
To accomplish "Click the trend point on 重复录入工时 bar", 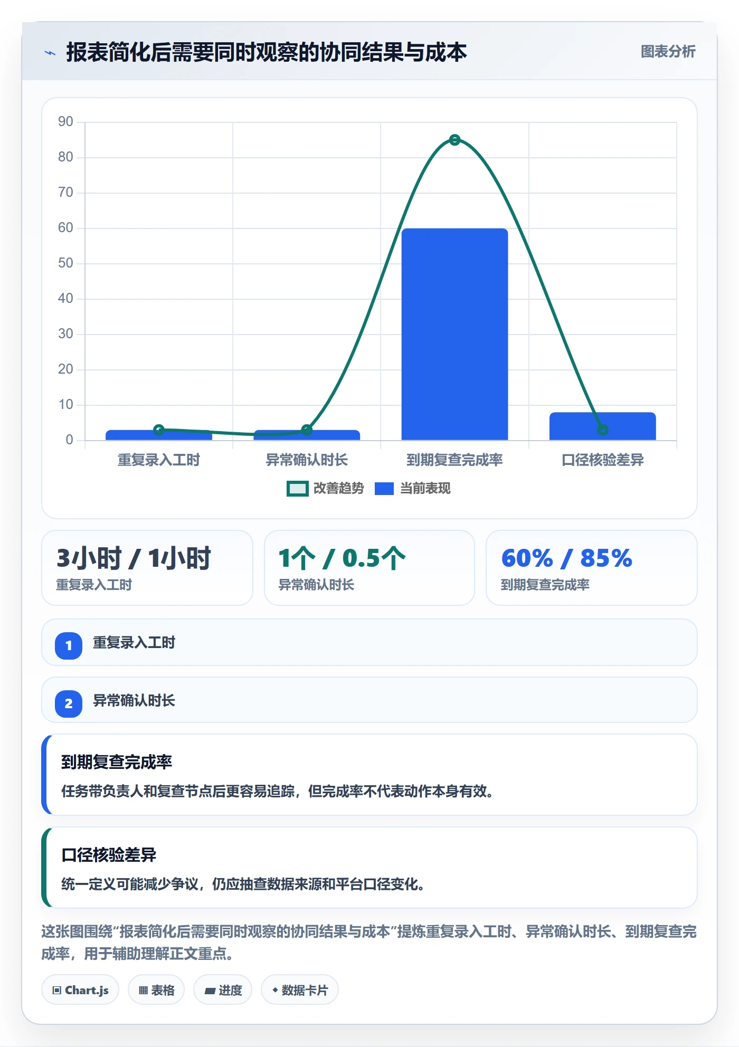I will [158, 430].
